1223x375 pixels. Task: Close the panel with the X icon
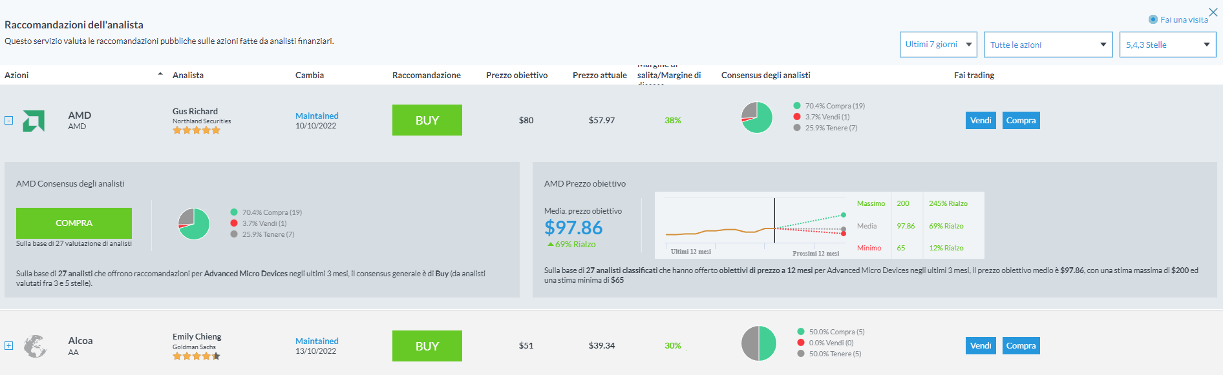[1213, 12]
